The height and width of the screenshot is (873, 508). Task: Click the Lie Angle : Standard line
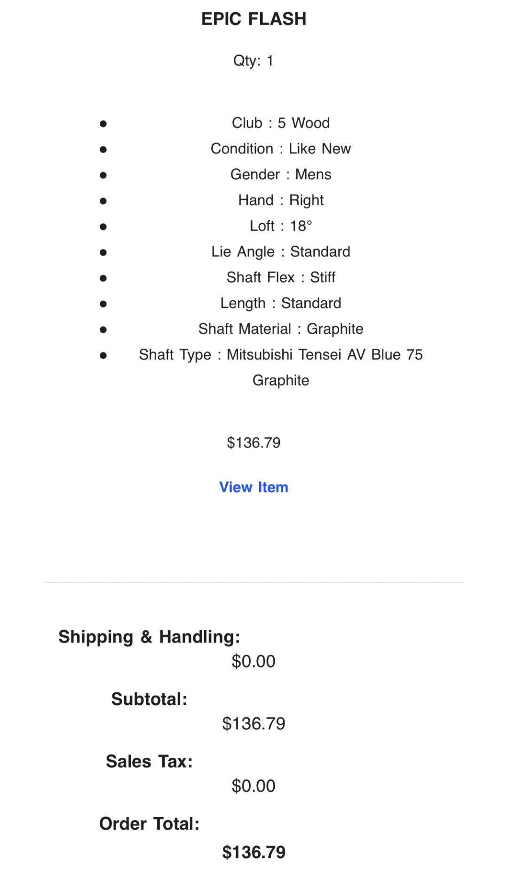280,252
